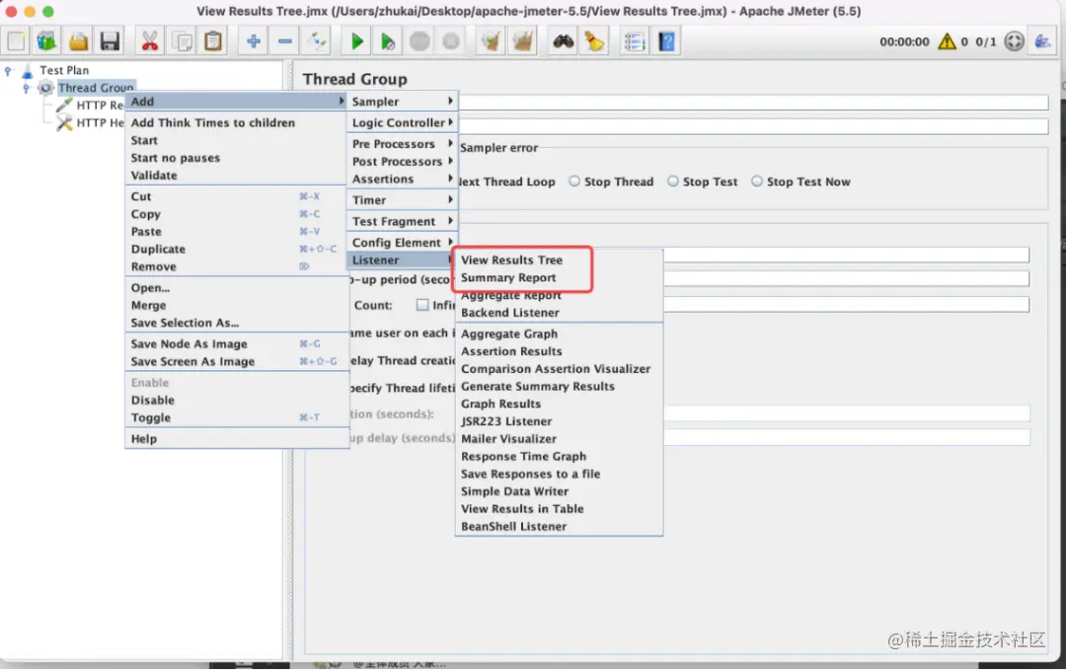Click the remote engines globe icon
This screenshot has width=1066, height=670.
click(1014, 41)
